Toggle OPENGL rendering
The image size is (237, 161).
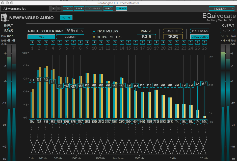pos(121,9)
